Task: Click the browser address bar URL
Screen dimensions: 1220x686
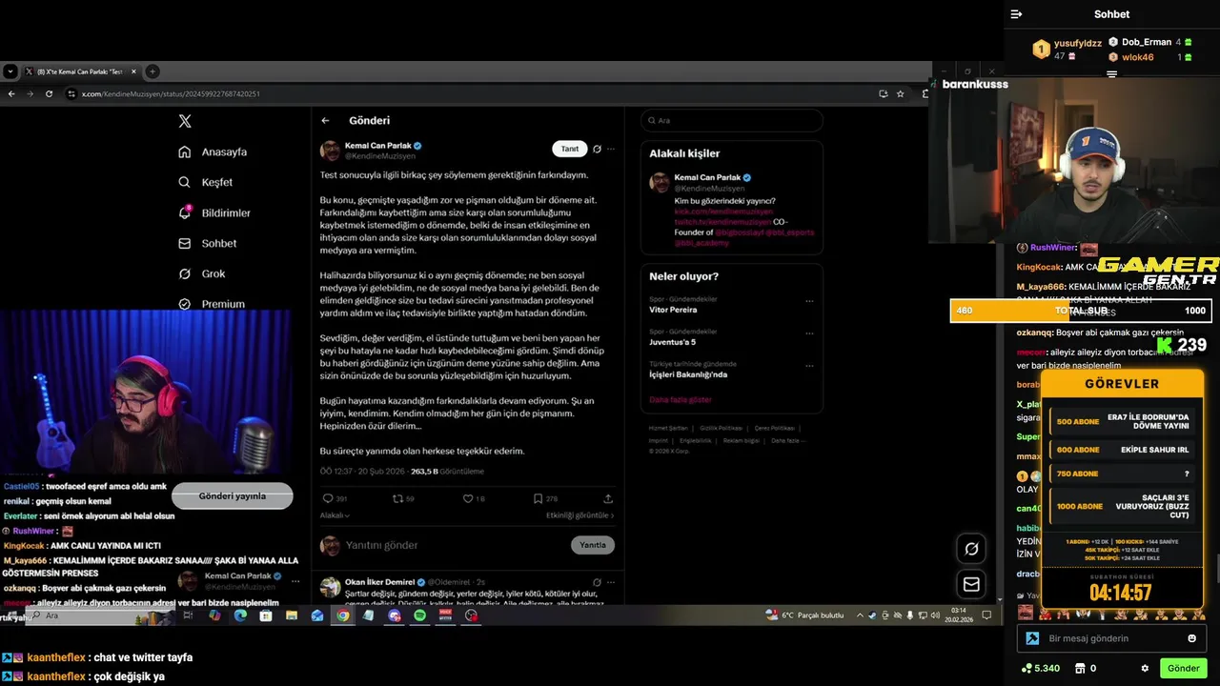Action: click(171, 93)
